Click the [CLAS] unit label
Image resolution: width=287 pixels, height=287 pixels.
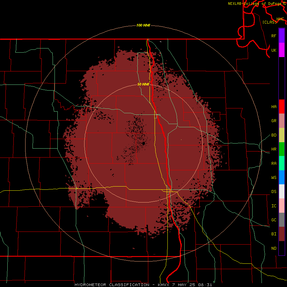pos(269,22)
